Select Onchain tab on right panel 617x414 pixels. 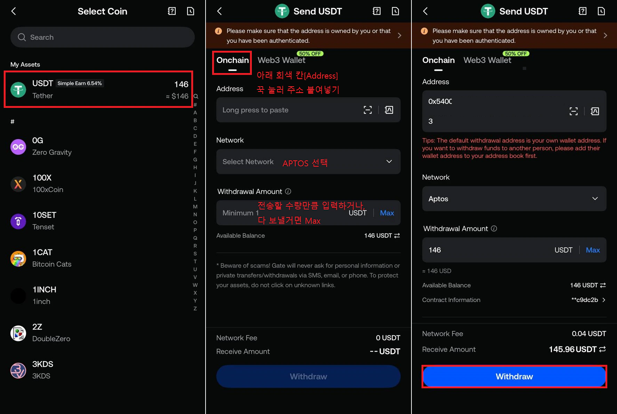click(x=438, y=60)
